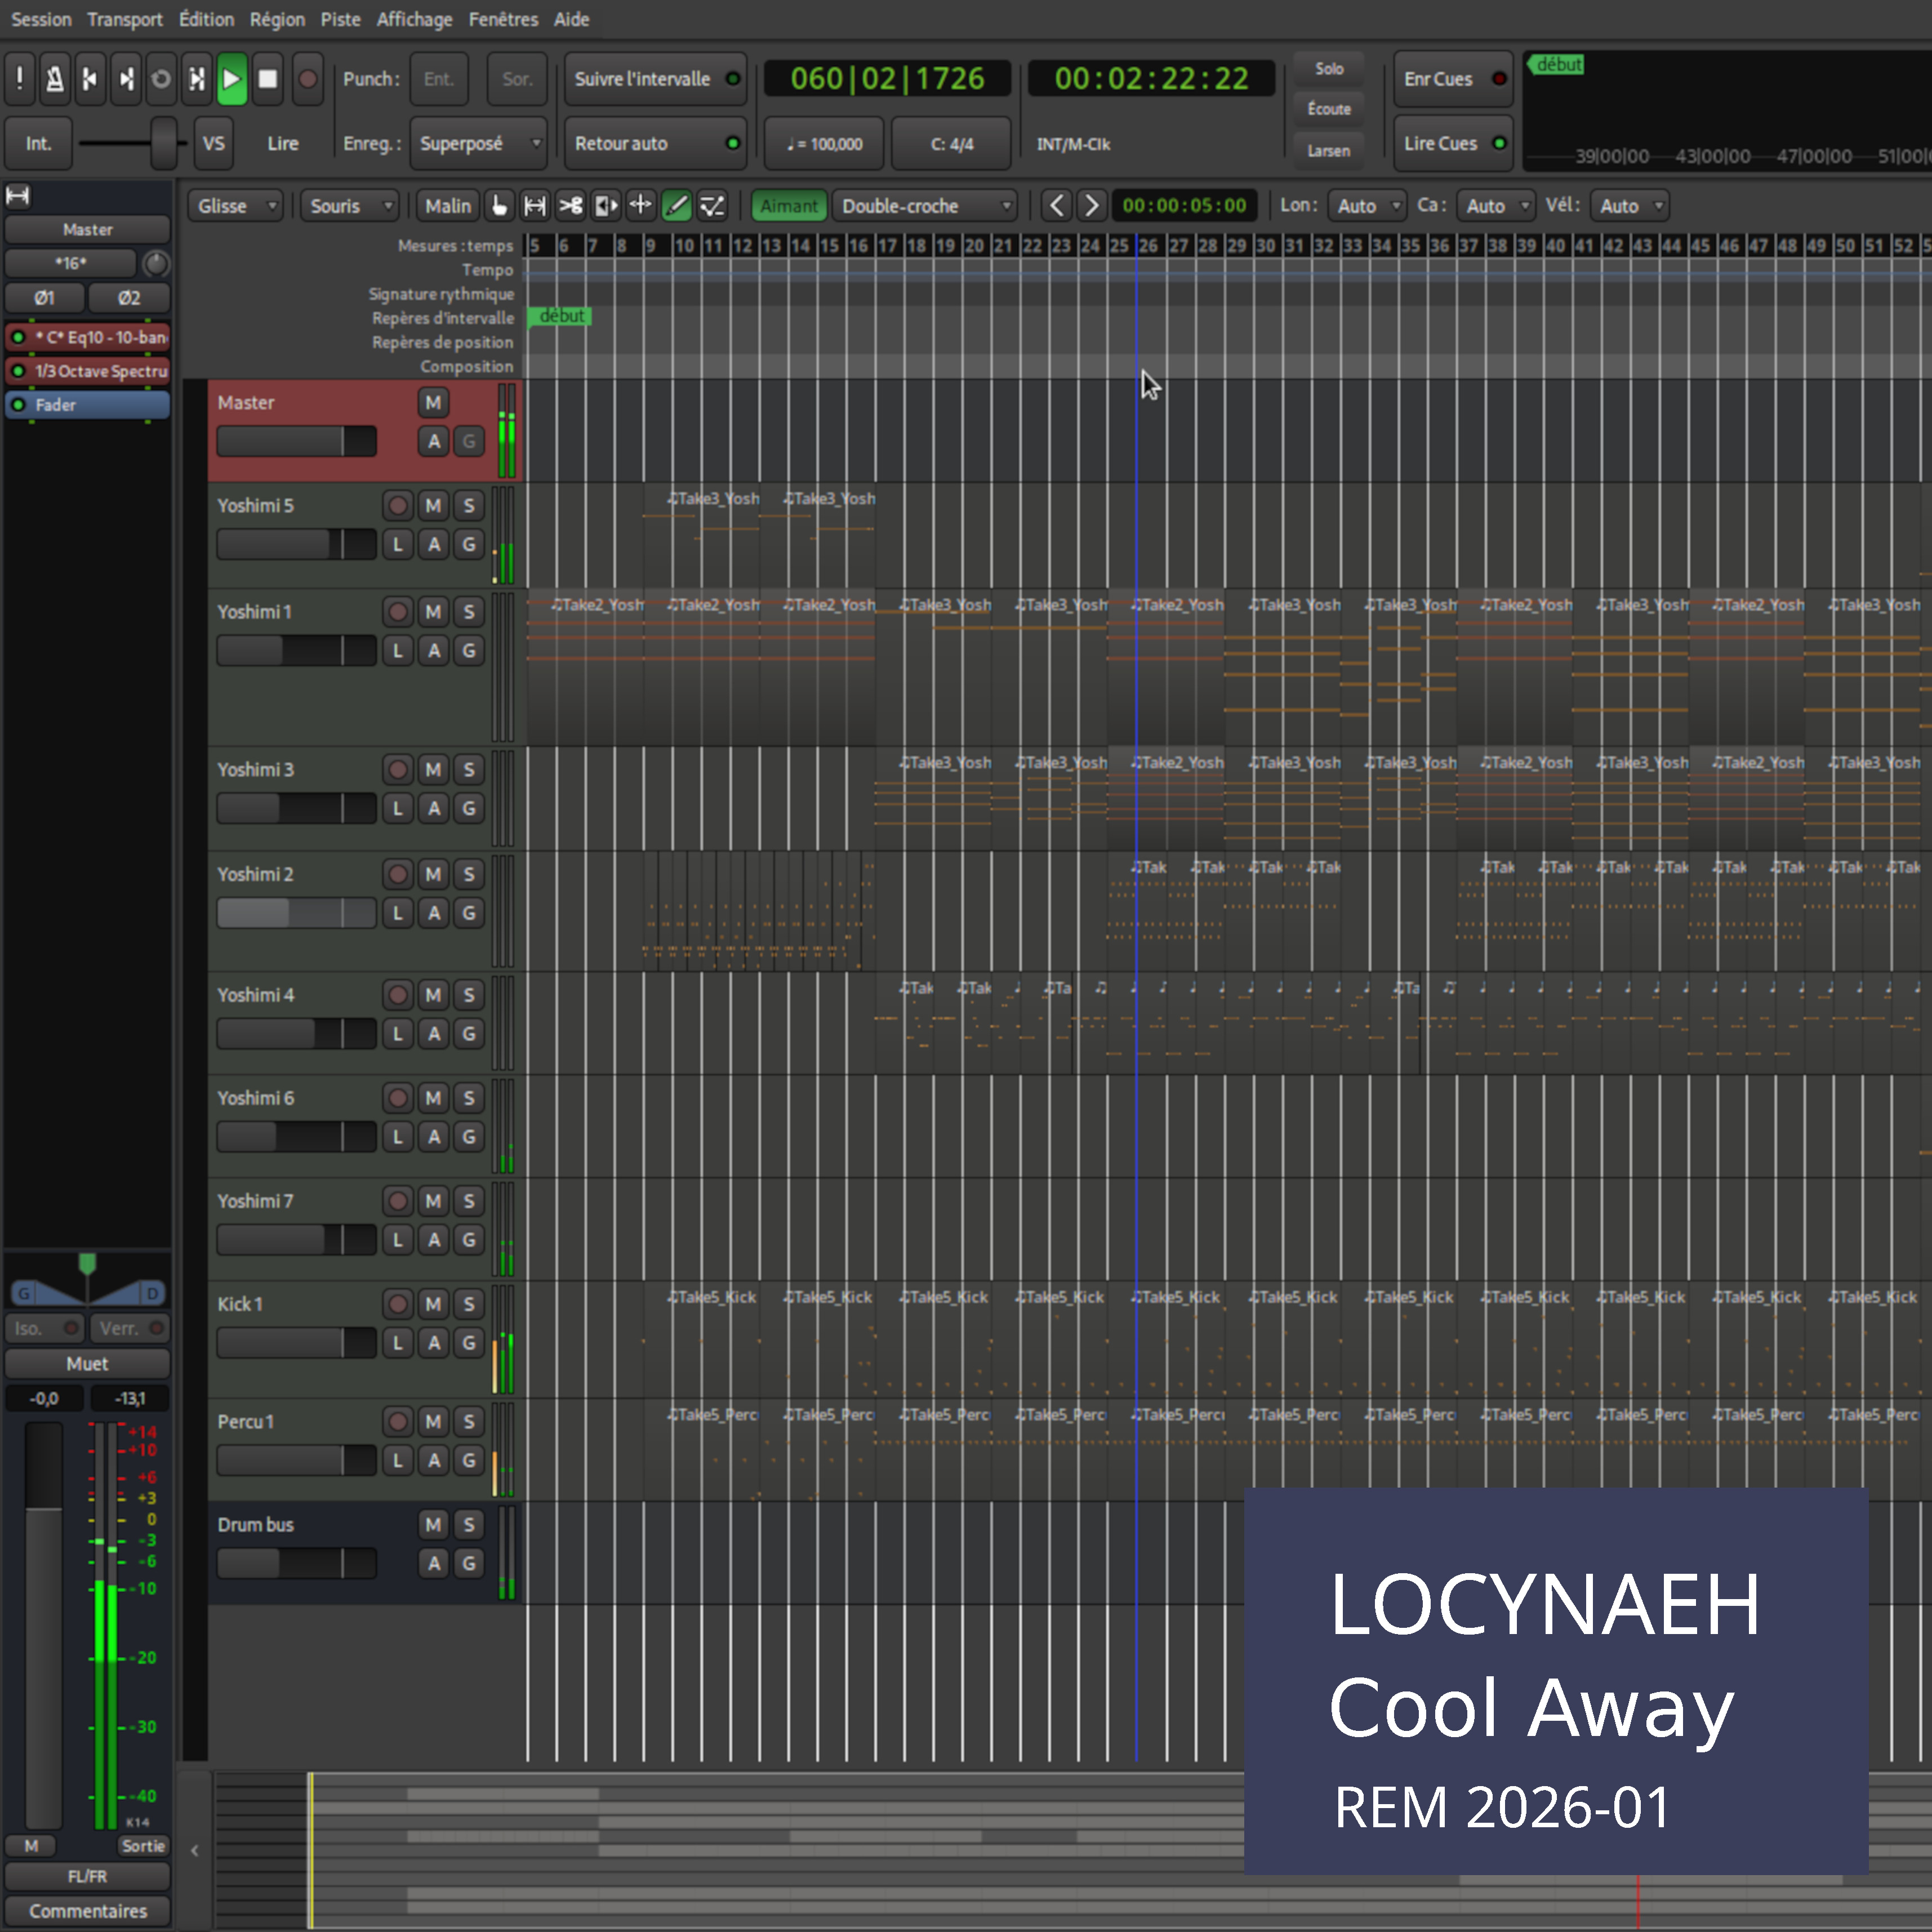Pick the Timefx stretch tool

tap(605, 206)
